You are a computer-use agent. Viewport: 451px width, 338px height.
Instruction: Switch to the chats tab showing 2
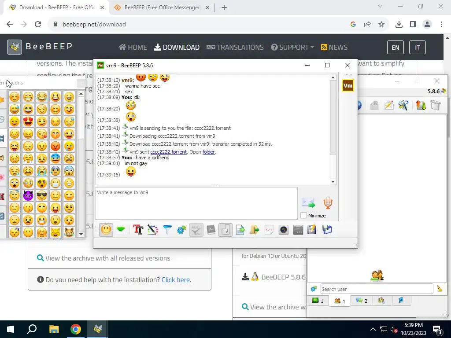coord(362,301)
